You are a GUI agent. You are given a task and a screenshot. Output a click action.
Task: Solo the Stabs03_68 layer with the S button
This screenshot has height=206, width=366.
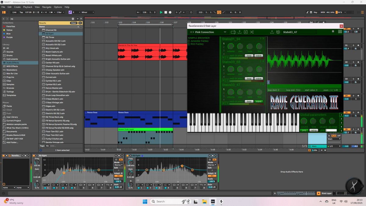(227, 80)
